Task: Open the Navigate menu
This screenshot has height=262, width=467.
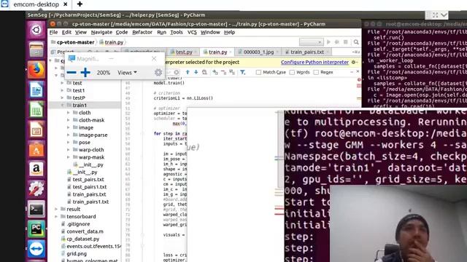Action: [101, 32]
